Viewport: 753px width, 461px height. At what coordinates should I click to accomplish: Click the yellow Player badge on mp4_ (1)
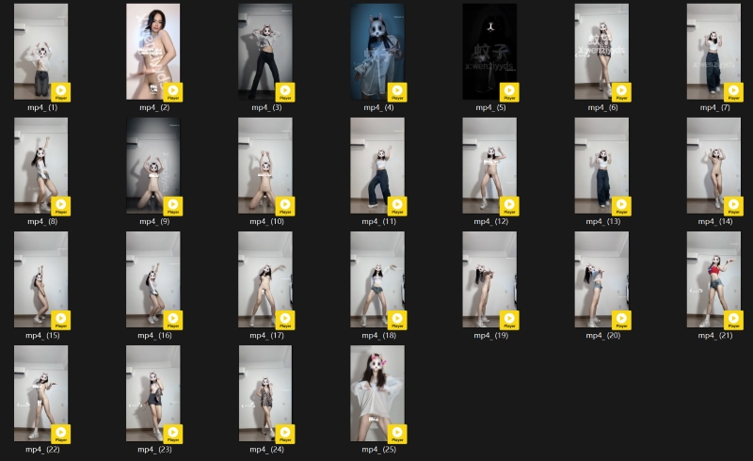point(61,91)
